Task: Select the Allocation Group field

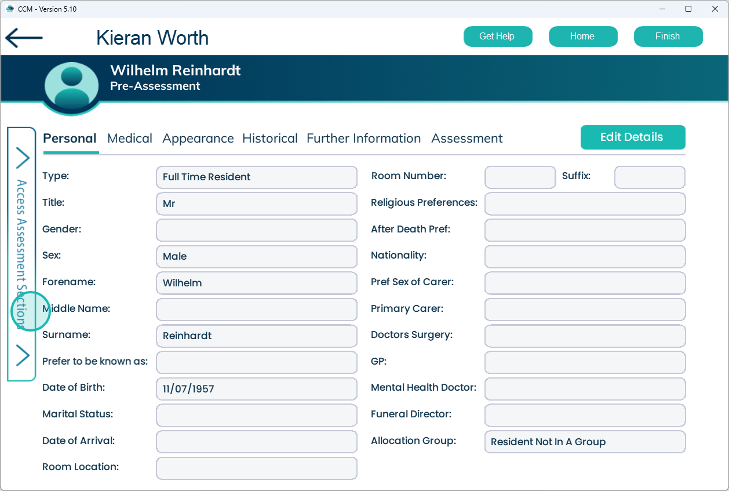Action: [x=585, y=442]
